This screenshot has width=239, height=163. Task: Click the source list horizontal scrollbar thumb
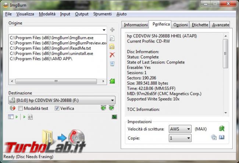56,81
